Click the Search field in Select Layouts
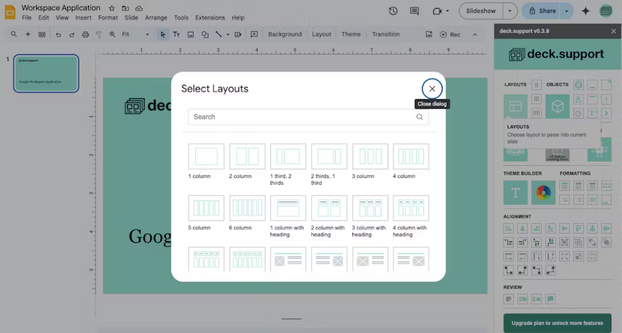The width and height of the screenshot is (622, 333). (308, 117)
